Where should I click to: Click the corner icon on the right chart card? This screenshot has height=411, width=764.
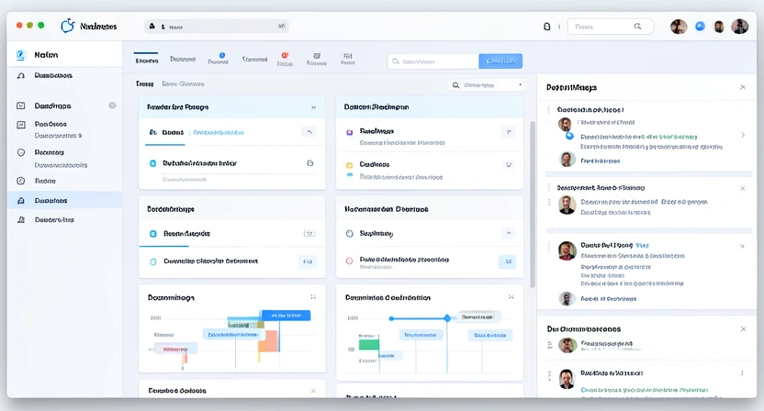tap(511, 297)
